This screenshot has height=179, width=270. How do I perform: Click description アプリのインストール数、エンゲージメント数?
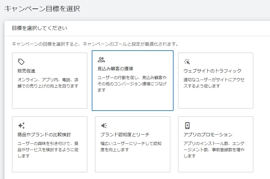(x=214, y=150)
